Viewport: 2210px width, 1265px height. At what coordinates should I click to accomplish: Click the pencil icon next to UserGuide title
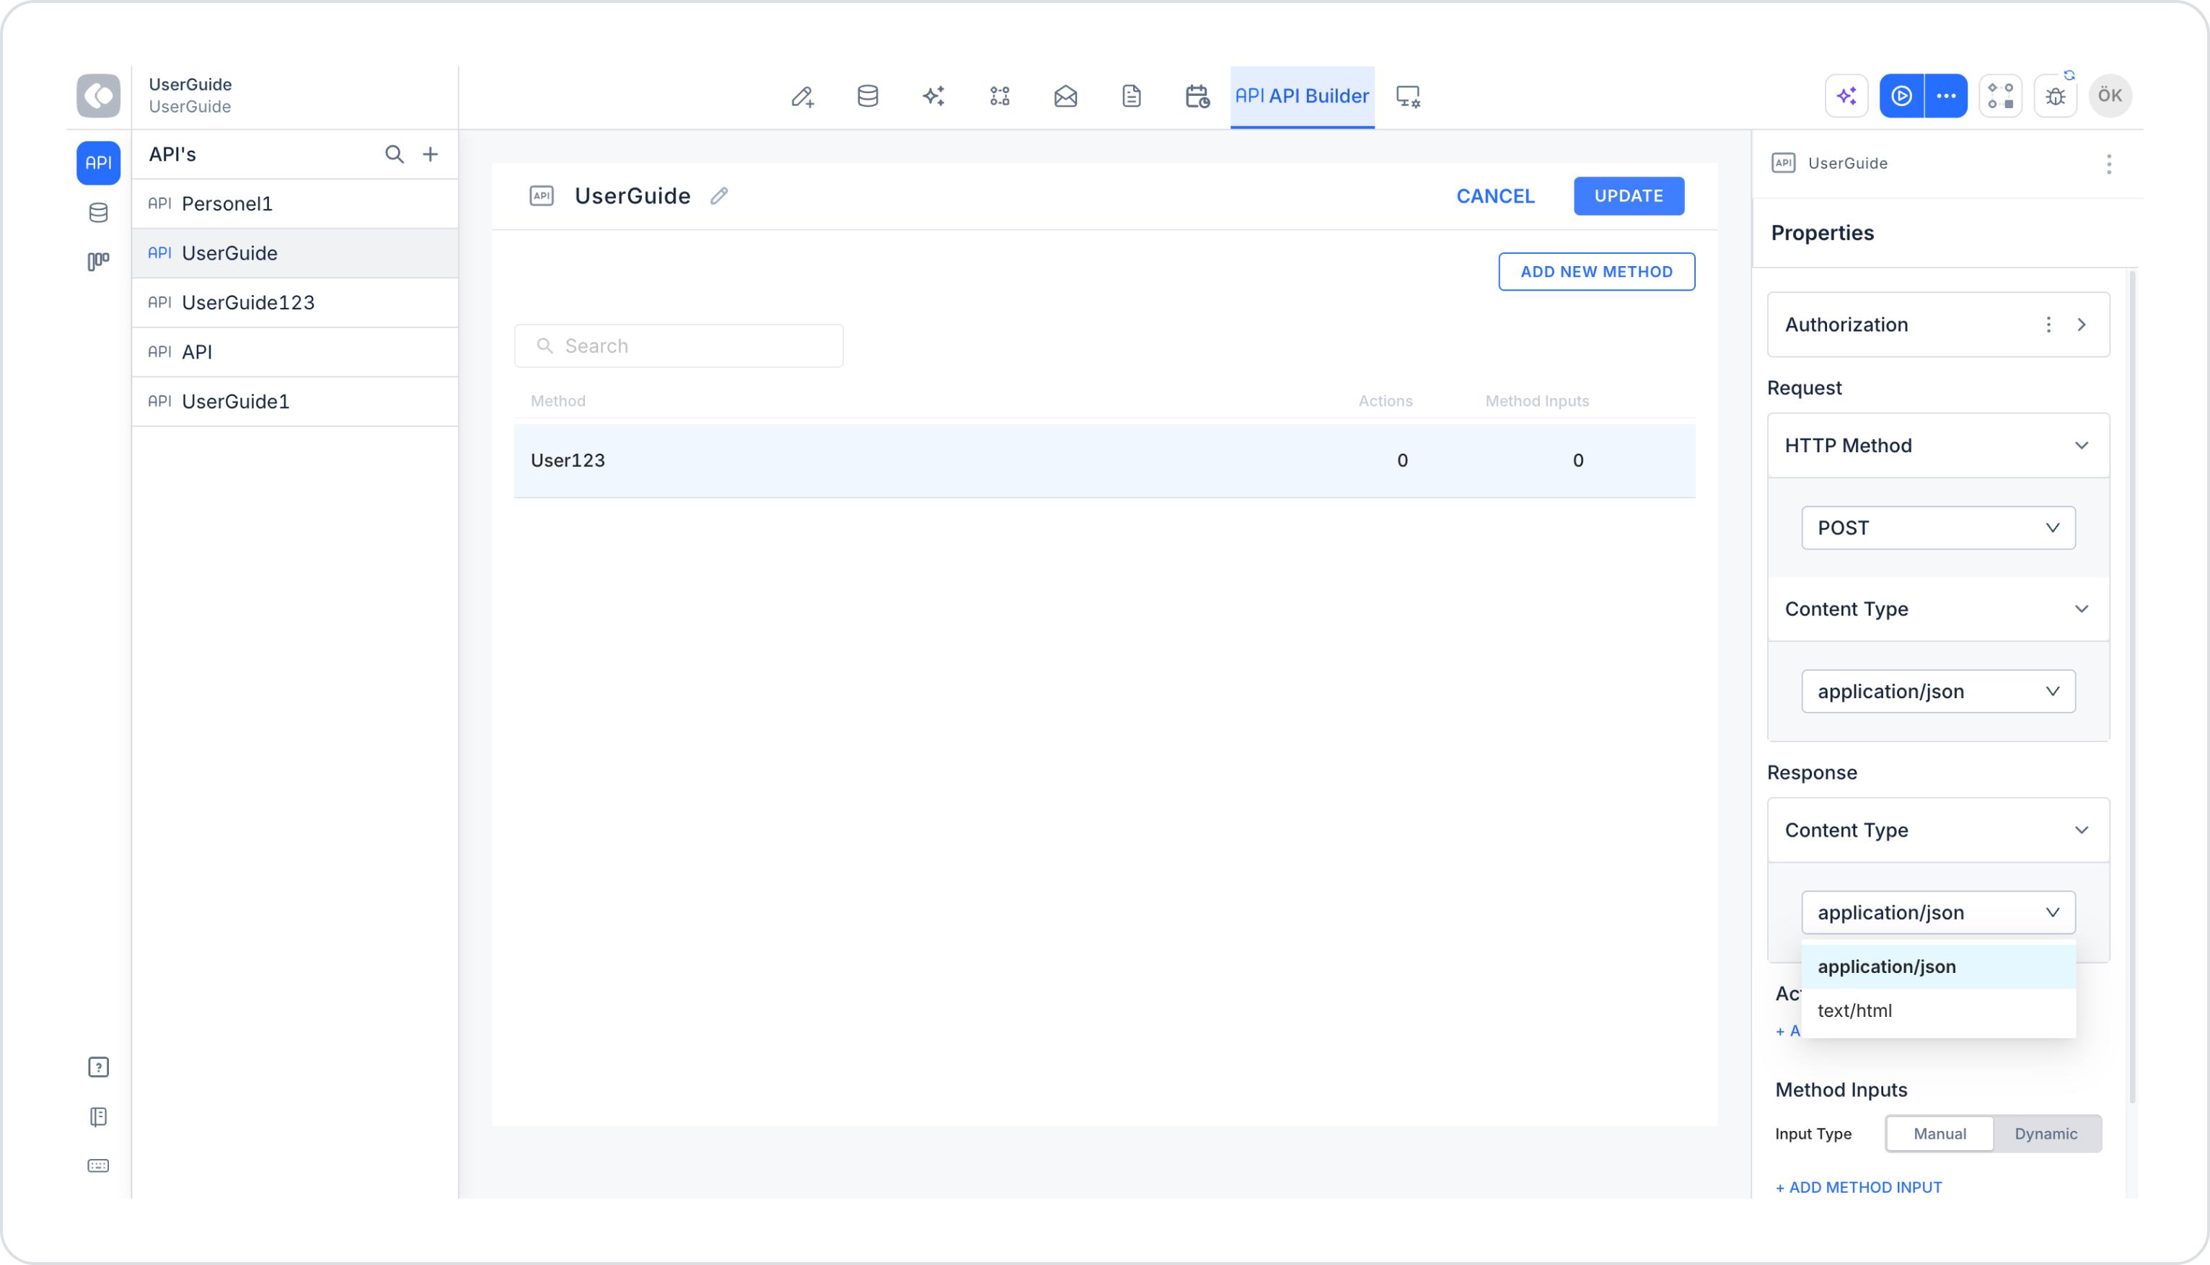tap(718, 196)
